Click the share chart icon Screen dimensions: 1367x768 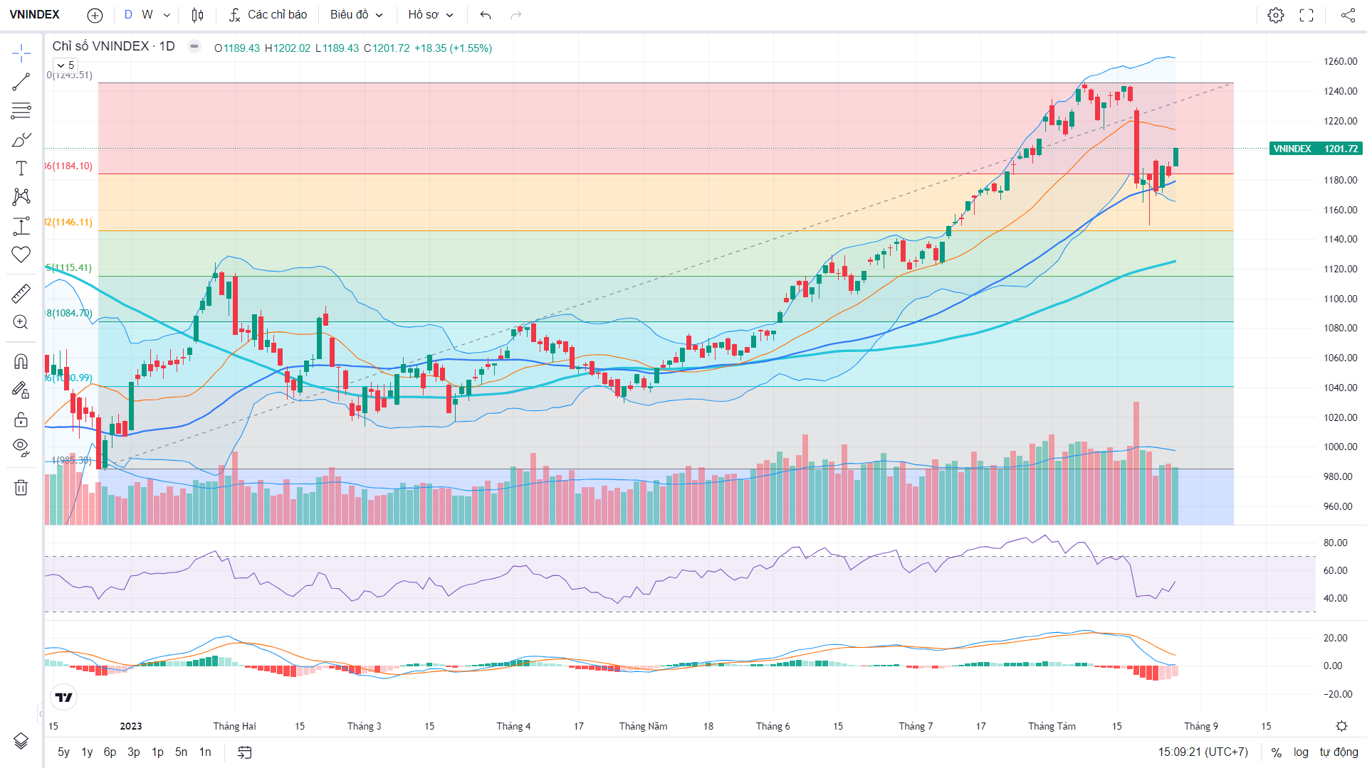(x=1348, y=15)
